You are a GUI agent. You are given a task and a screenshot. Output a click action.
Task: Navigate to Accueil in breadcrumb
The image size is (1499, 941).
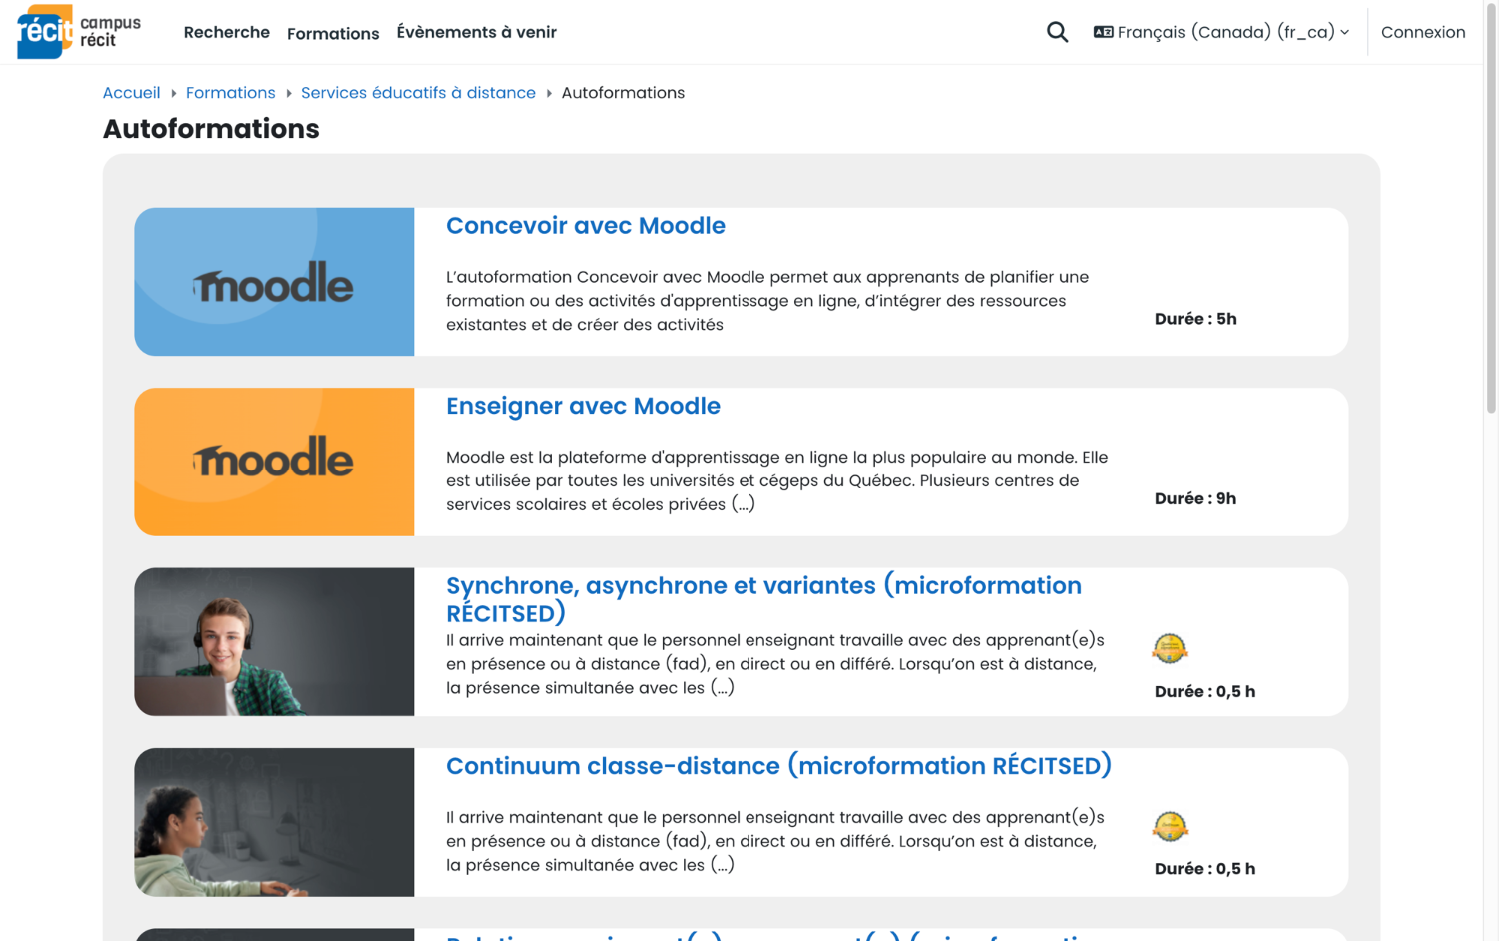(131, 93)
